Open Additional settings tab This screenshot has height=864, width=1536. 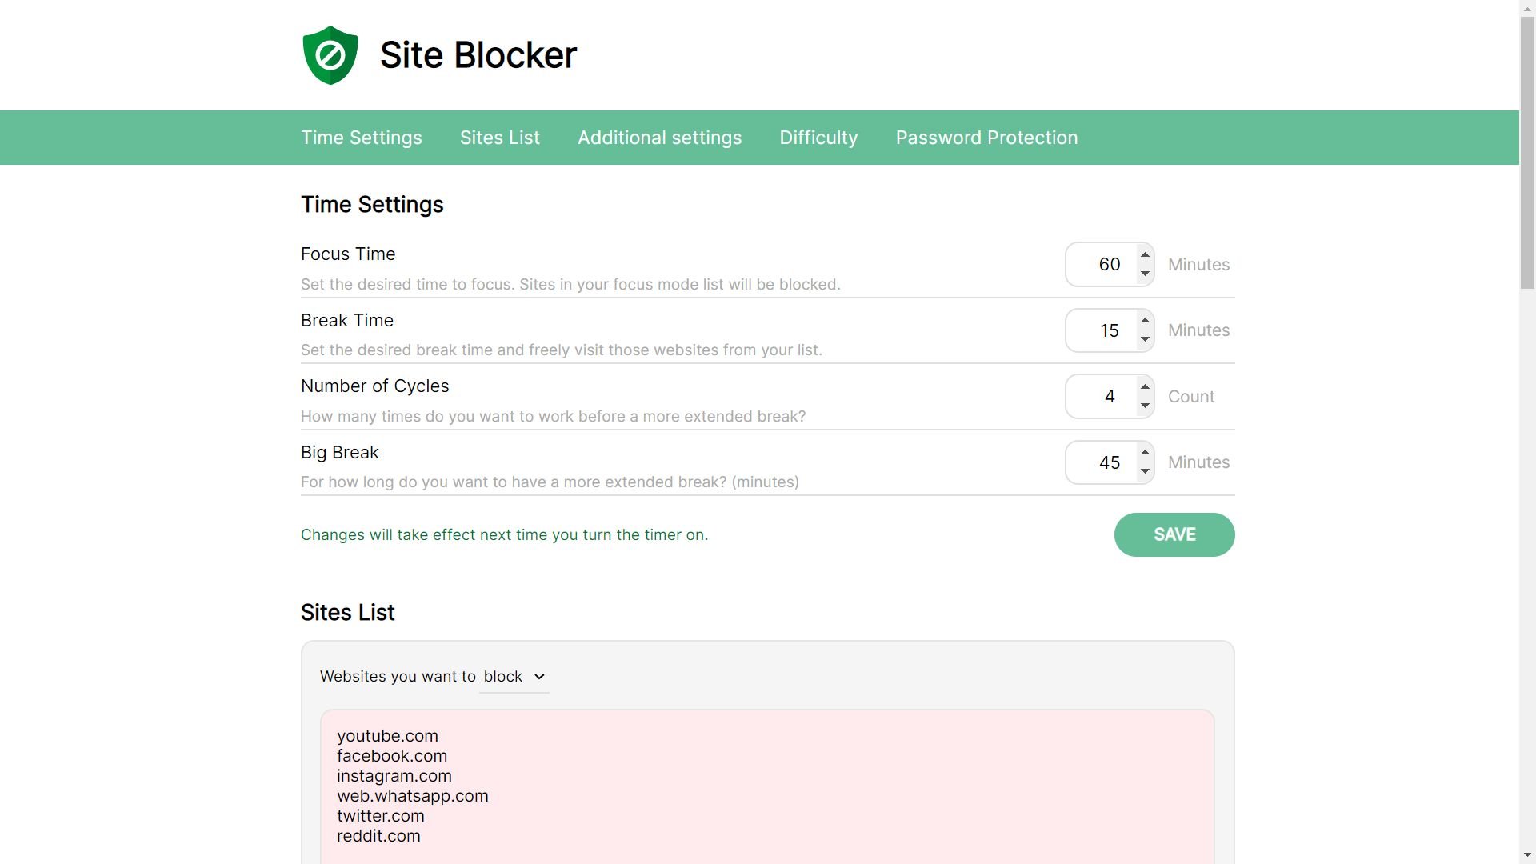pyautogui.click(x=659, y=138)
